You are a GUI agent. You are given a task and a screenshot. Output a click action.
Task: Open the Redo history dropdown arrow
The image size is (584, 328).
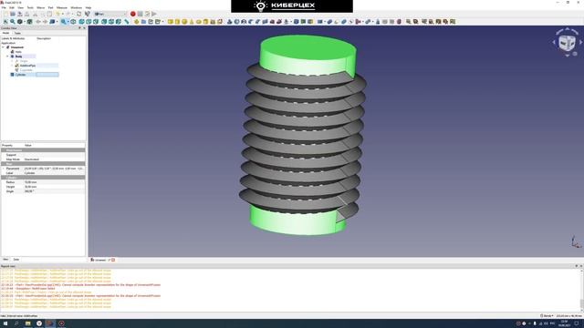coord(73,14)
